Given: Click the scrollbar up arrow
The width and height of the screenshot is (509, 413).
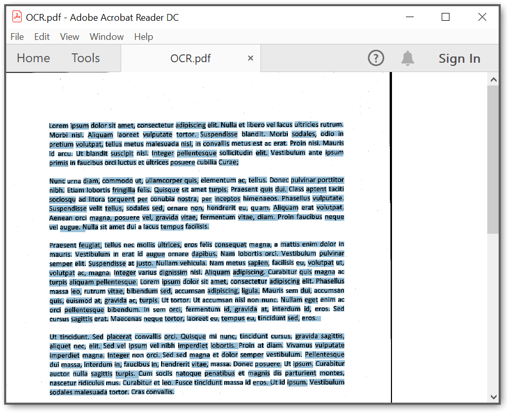Looking at the screenshot, I should pos(493,79).
